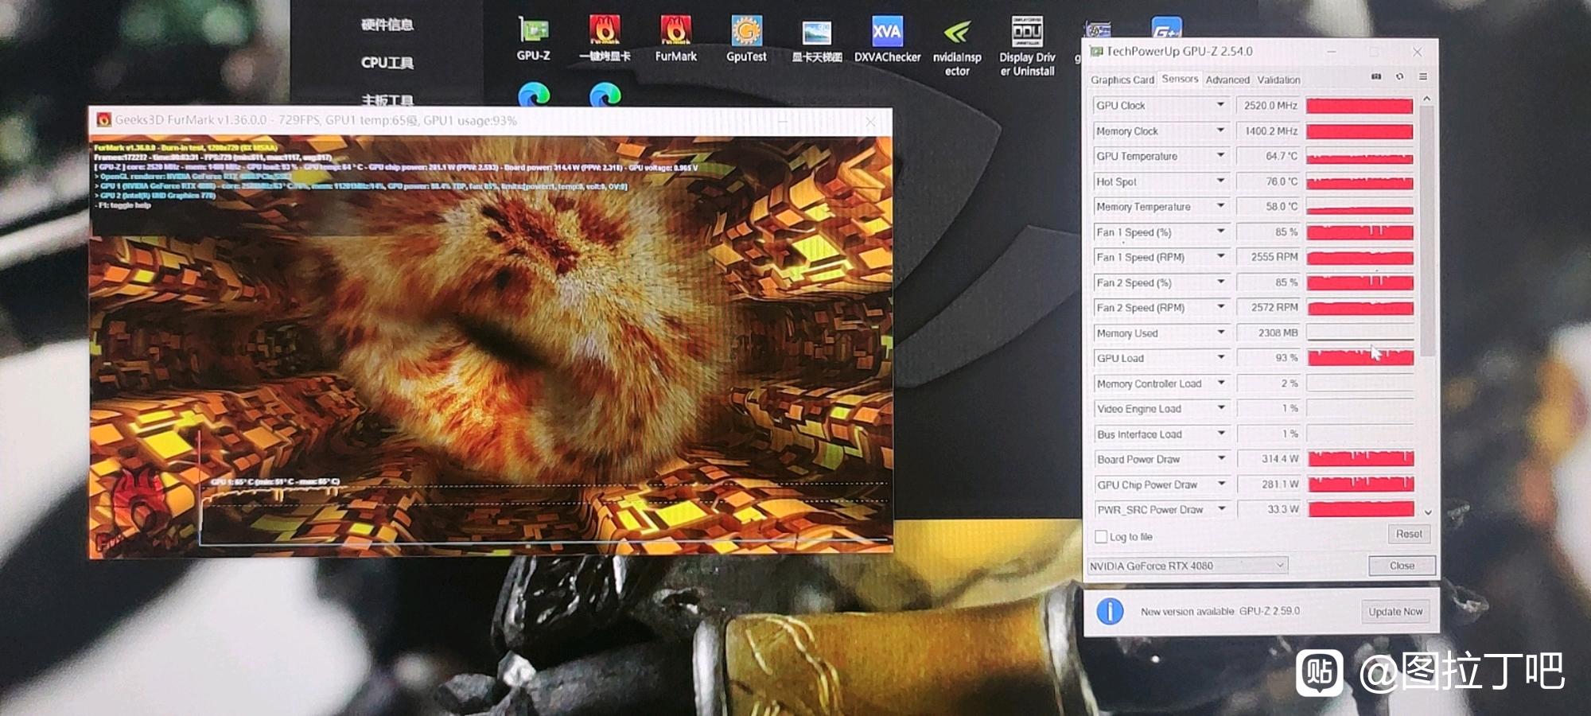Click the sensor list scroll-up arrow
This screenshot has width=1591, height=716.
[1426, 99]
